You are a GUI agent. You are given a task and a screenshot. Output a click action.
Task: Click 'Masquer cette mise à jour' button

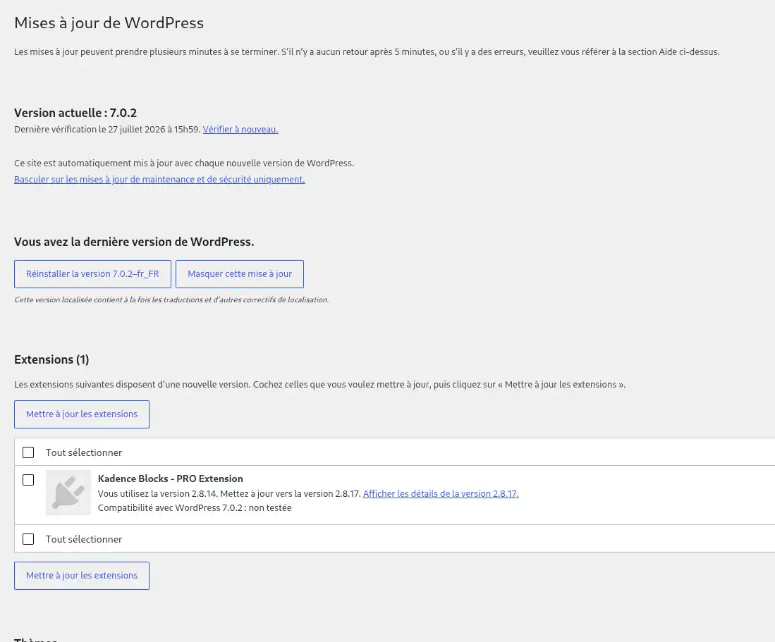[240, 274]
